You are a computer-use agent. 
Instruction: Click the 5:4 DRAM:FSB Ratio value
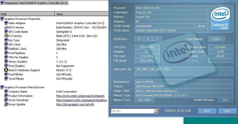225,100
